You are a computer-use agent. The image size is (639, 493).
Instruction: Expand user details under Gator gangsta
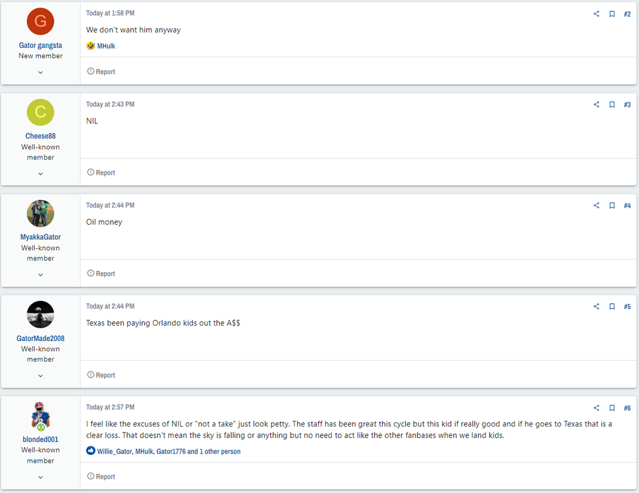click(40, 72)
